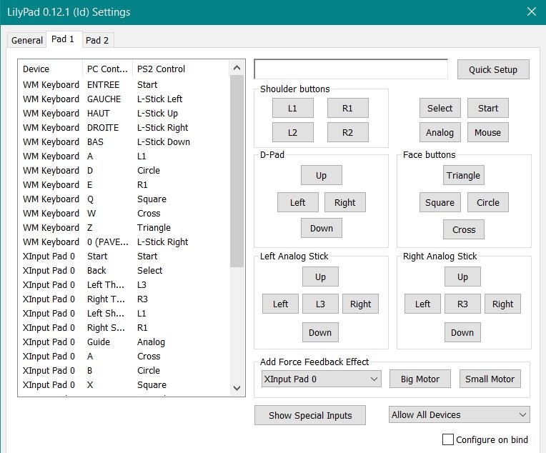Sort by the Device column header

click(51, 69)
